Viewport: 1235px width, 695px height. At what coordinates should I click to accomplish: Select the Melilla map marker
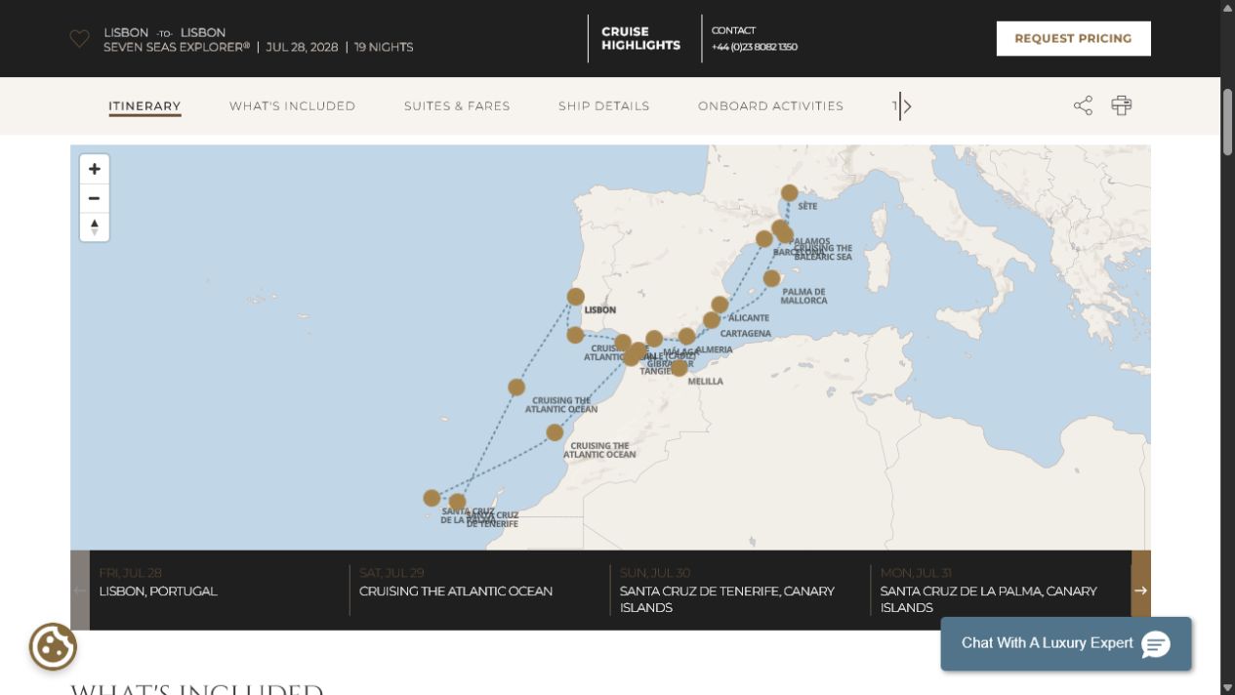pos(679,368)
